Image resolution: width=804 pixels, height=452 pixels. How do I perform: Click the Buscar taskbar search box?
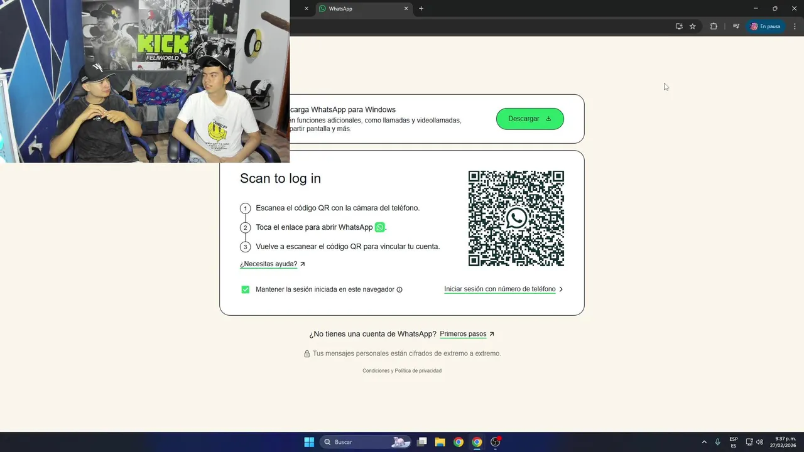(366, 442)
